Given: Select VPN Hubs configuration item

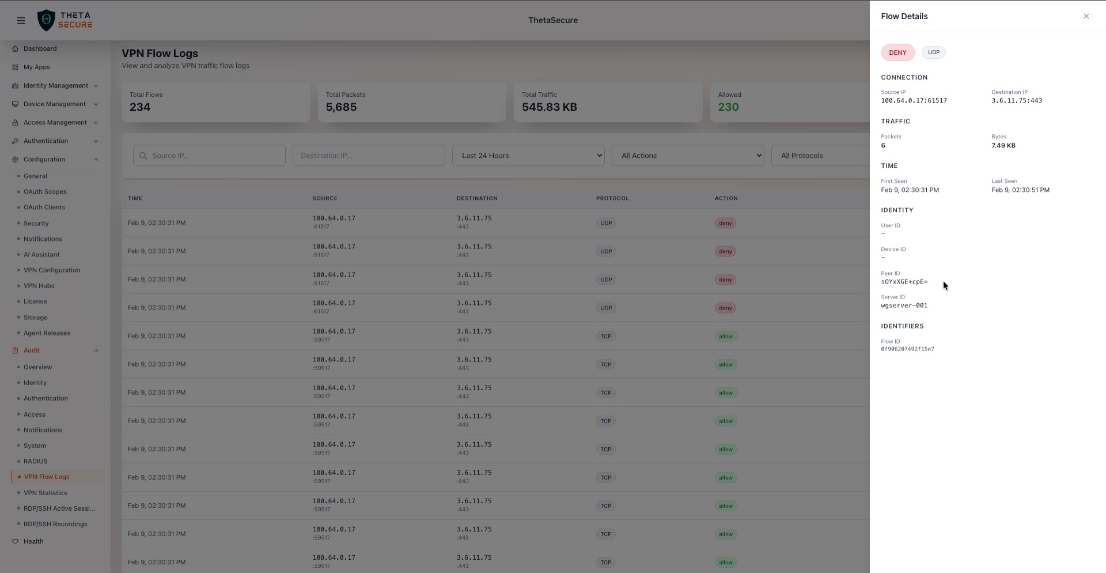Looking at the screenshot, I should [x=39, y=286].
